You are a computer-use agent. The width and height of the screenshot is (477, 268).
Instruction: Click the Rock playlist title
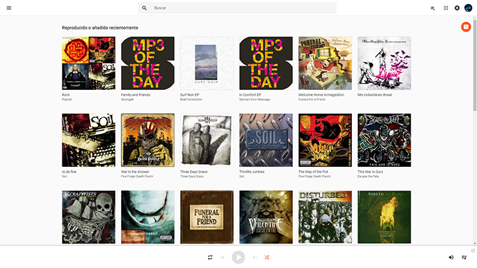(66, 95)
